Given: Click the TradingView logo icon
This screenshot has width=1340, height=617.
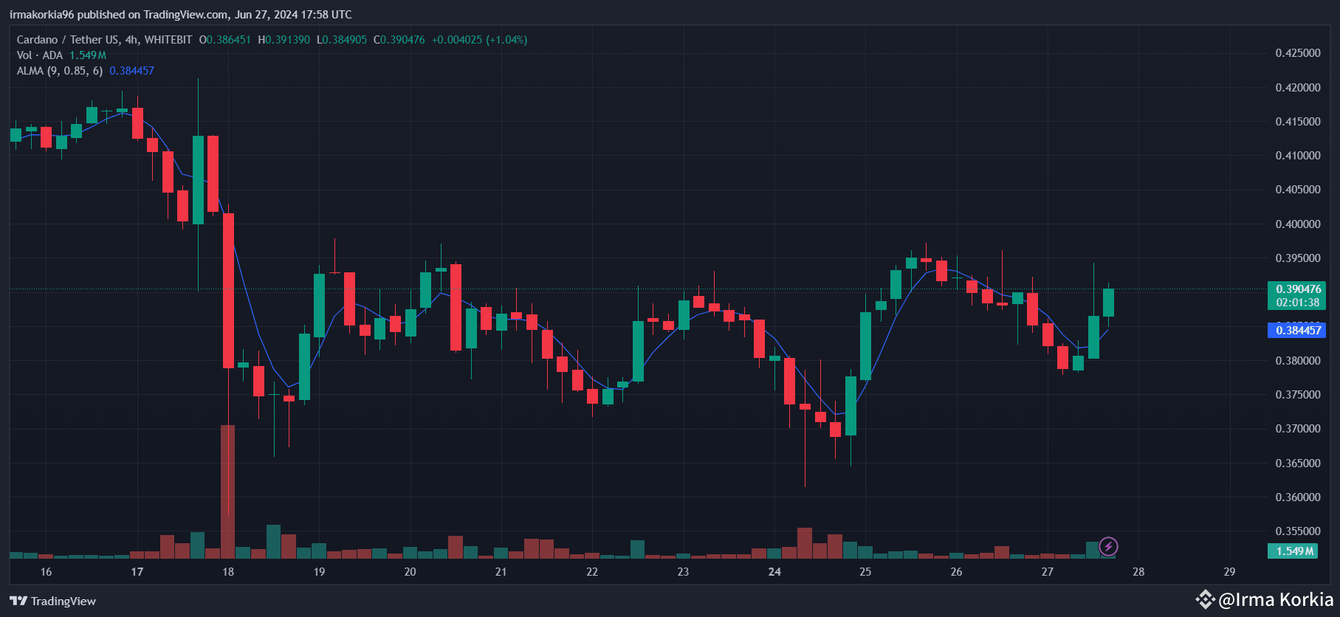Looking at the screenshot, I should pos(18,601).
